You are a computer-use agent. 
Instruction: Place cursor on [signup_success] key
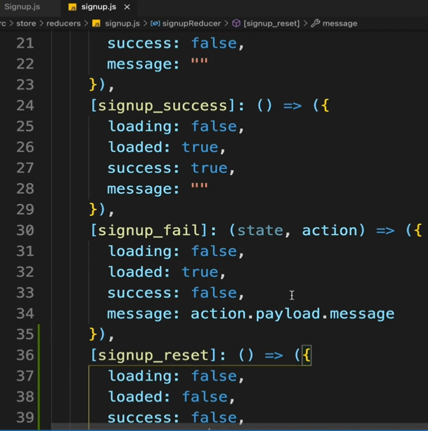[163, 106]
